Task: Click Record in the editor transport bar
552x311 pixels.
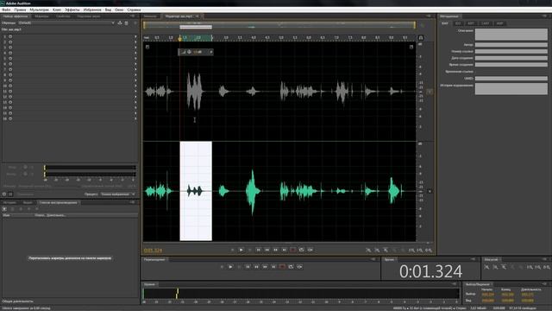Action: click(x=293, y=250)
